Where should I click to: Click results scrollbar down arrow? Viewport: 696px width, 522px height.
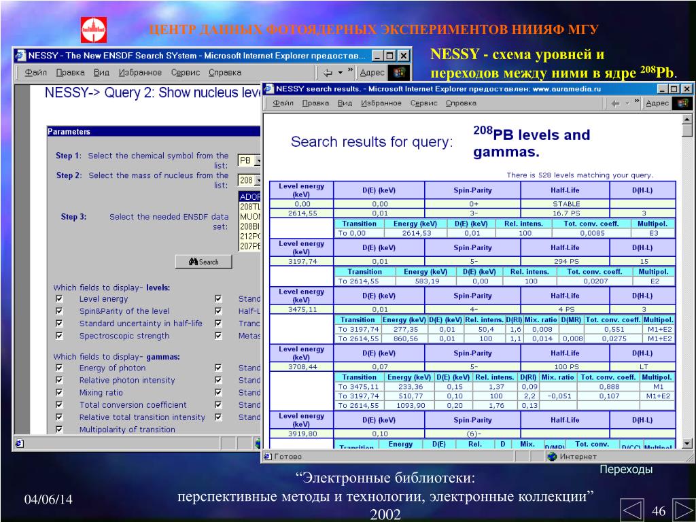(x=686, y=443)
